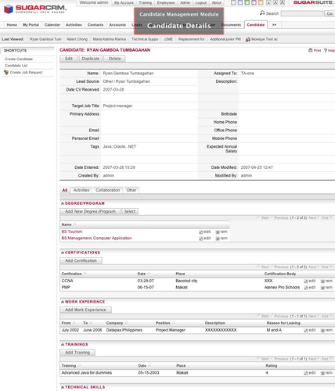Open last viewed Albert Chong
This screenshot has height=391, width=335.
point(77,39)
